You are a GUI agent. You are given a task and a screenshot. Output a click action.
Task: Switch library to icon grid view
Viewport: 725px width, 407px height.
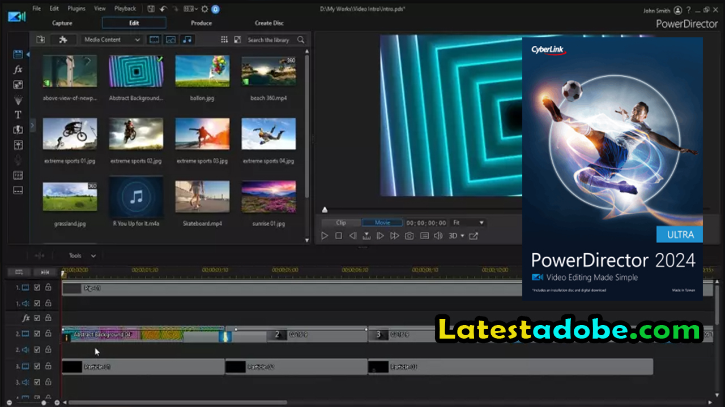click(224, 40)
